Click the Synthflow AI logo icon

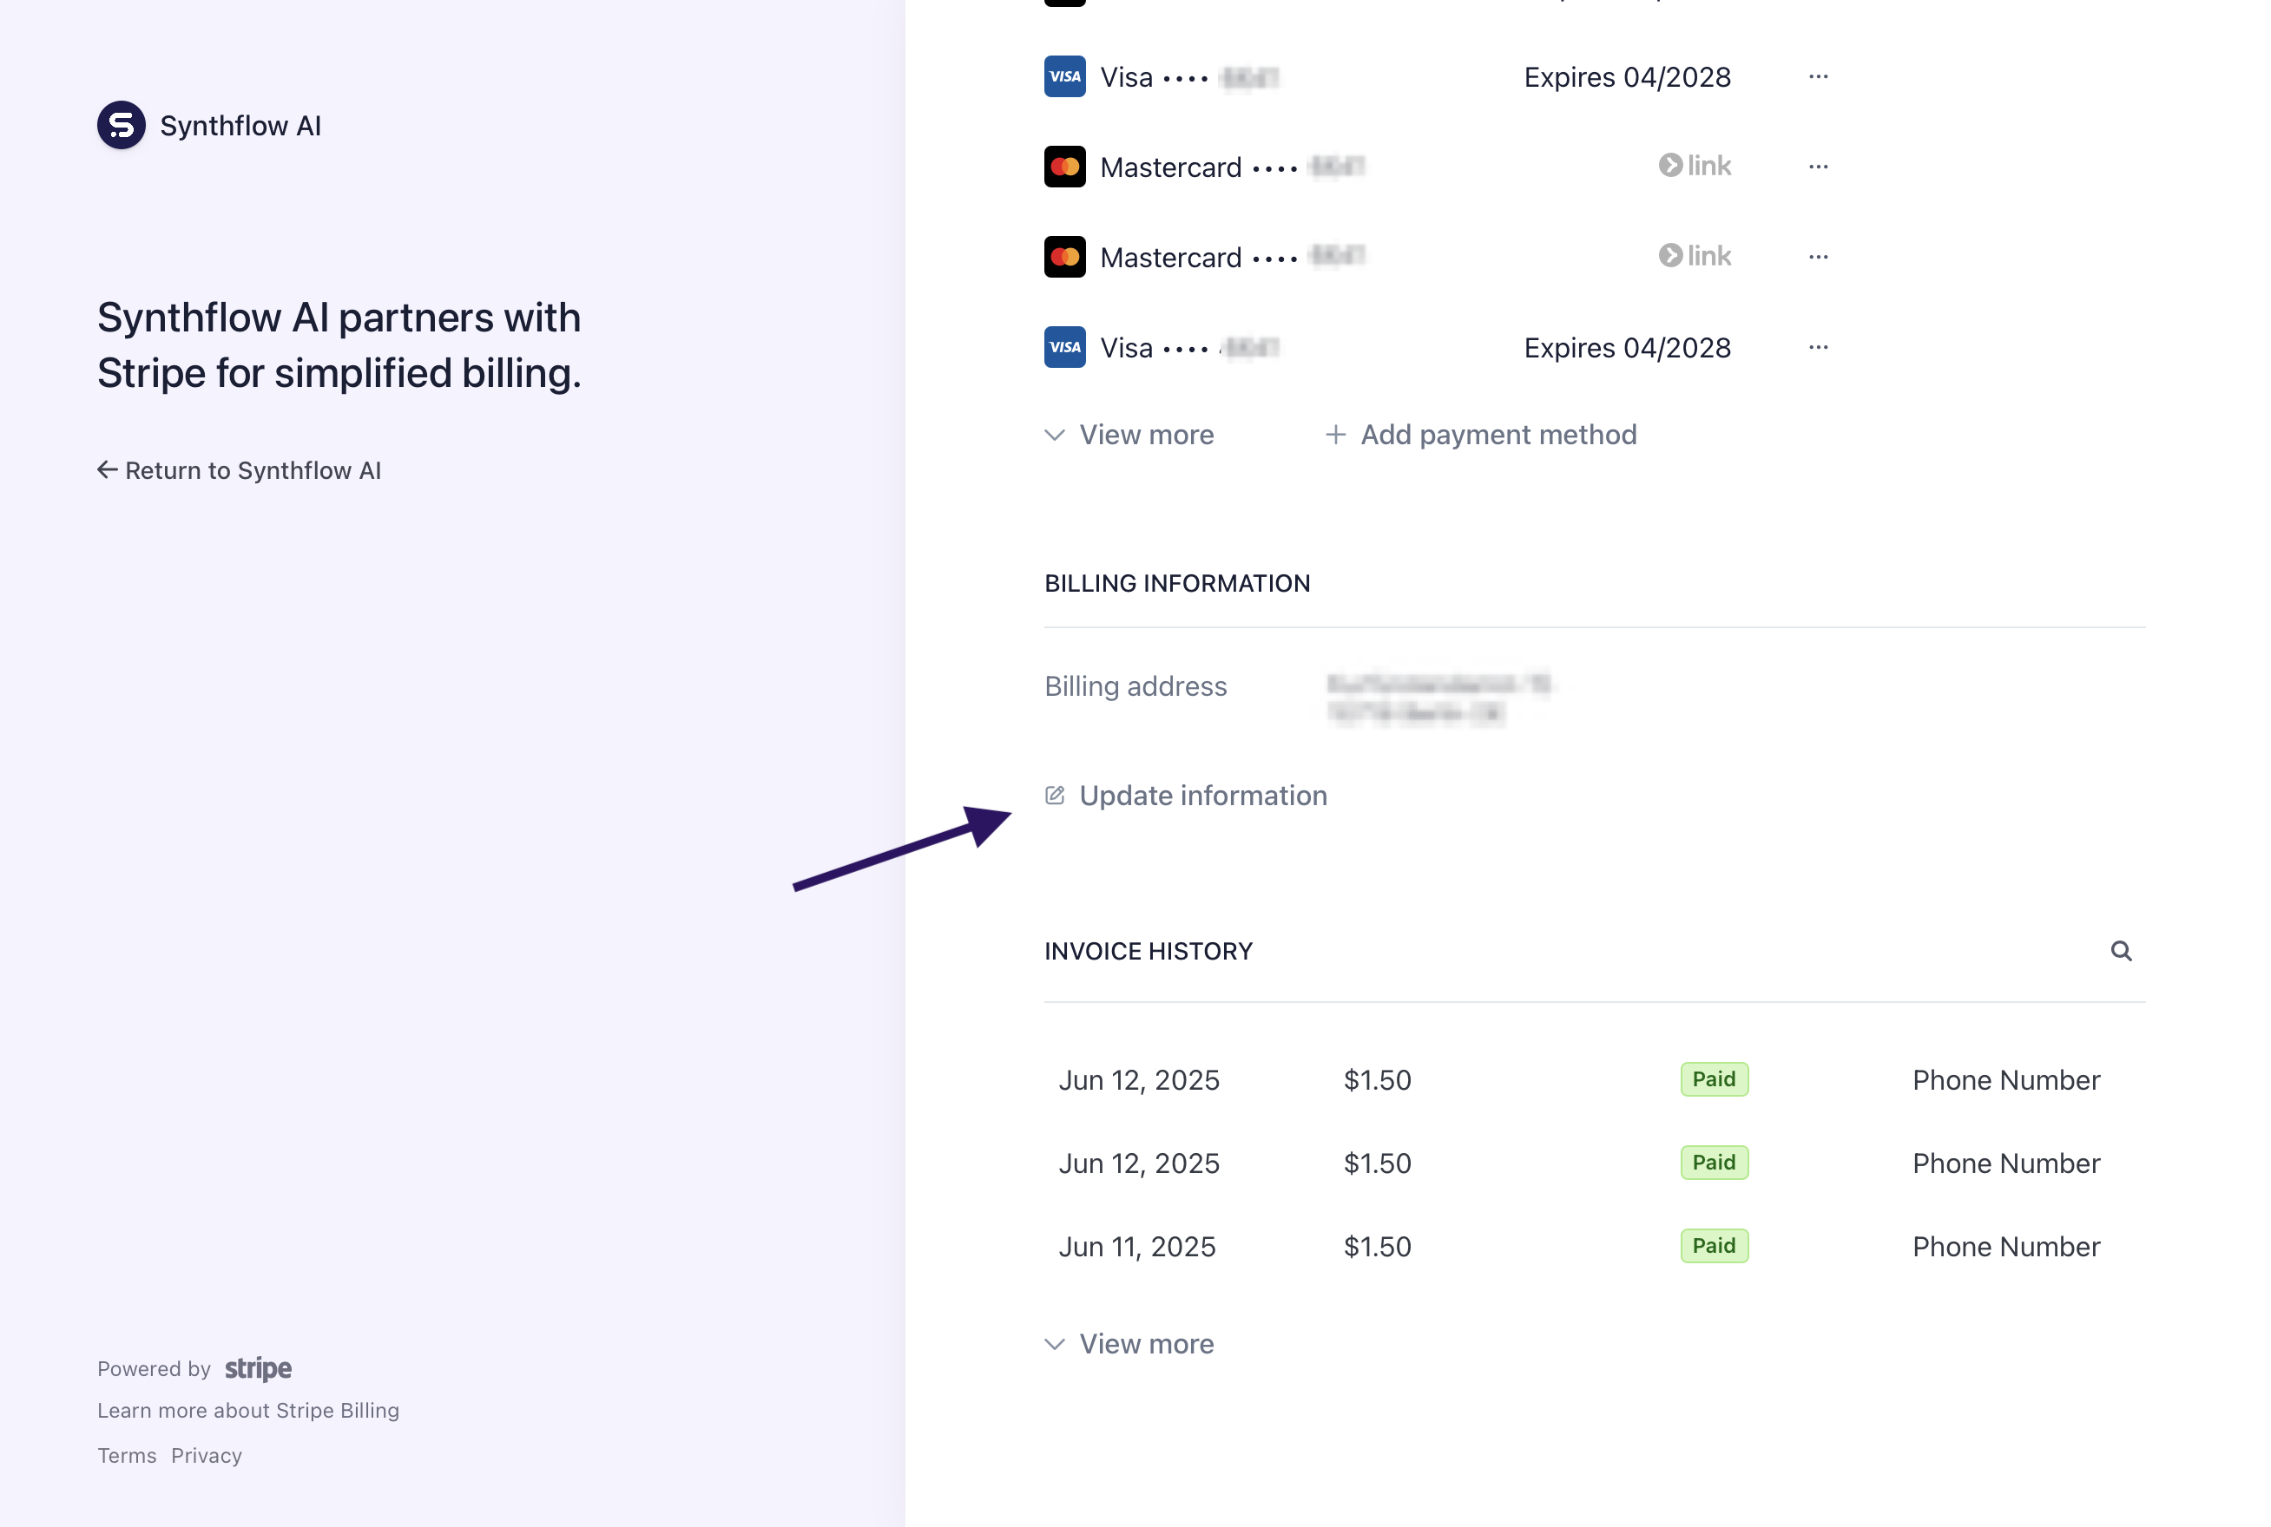tap(121, 126)
